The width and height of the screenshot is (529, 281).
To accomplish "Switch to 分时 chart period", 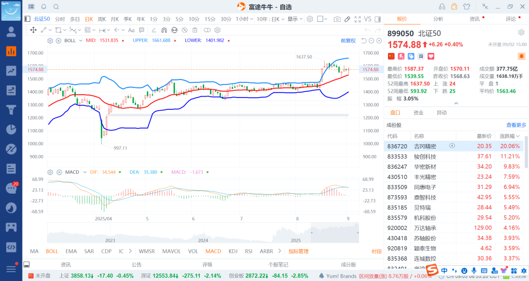I will (x=60, y=19).
